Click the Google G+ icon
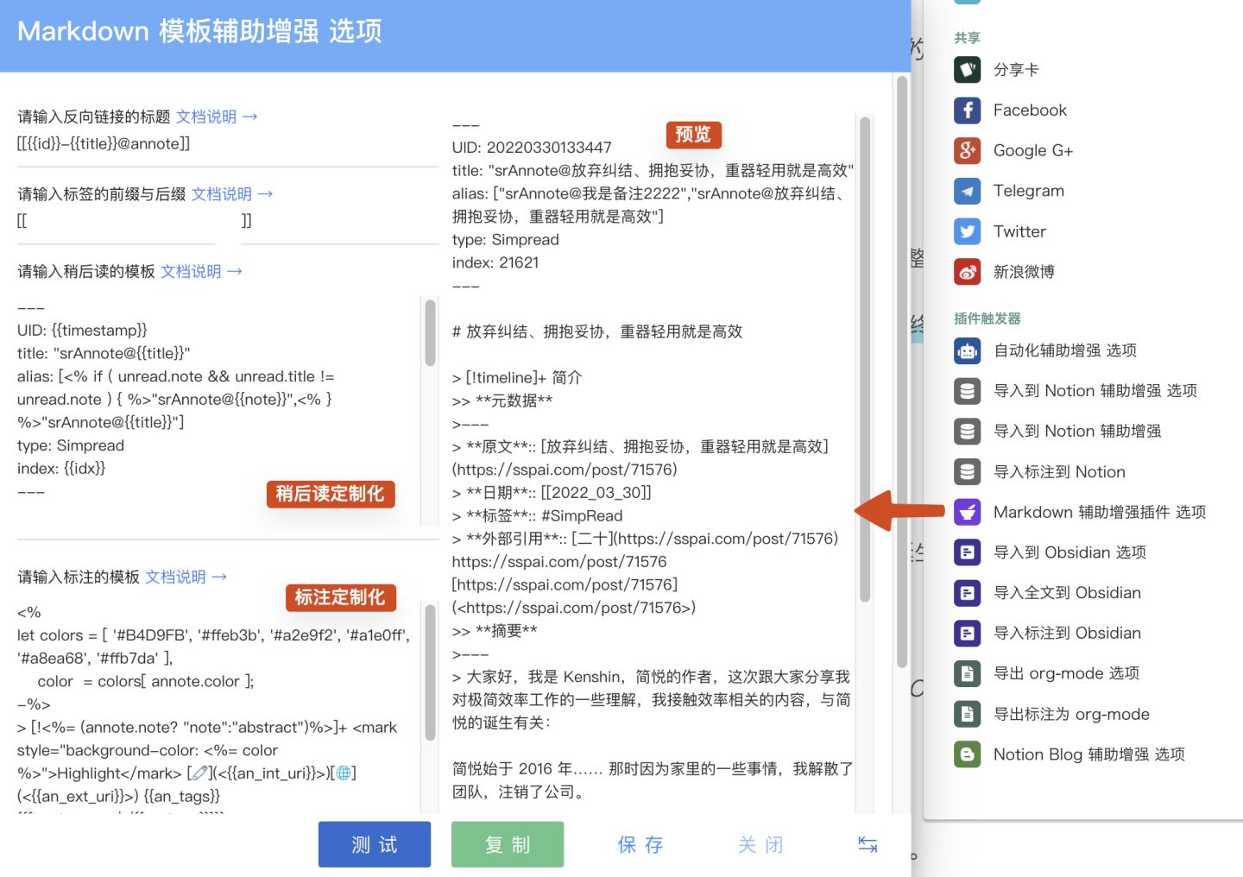Image resolution: width=1243 pixels, height=877 pixels. pos(967,150)
